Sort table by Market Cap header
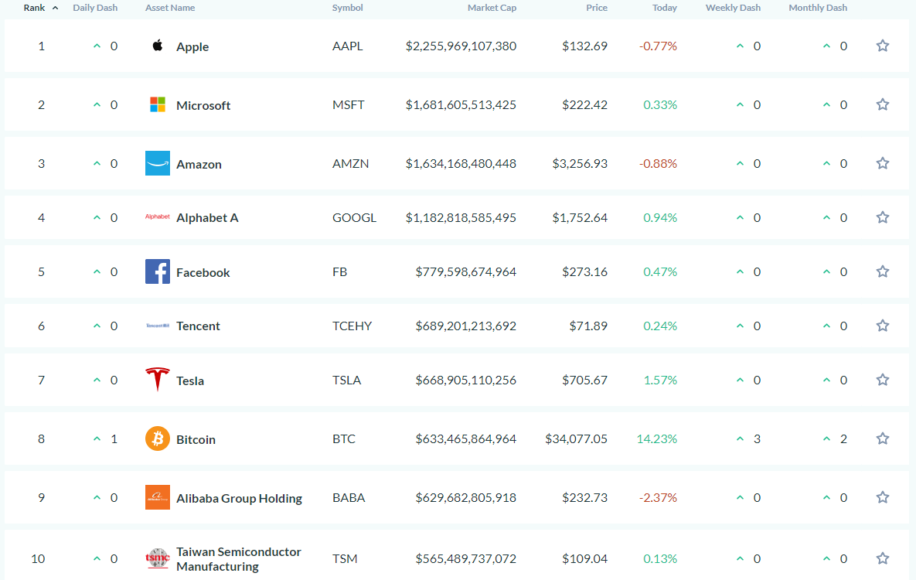Image resolution: width=916 pixels, height=580 pixels. coord(492,8)
